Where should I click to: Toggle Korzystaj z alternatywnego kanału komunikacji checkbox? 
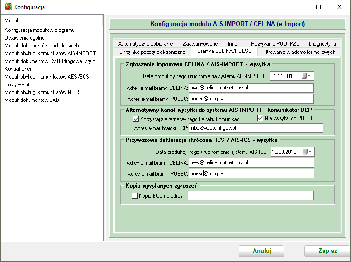pyautogui.click(x=136, y=119)
